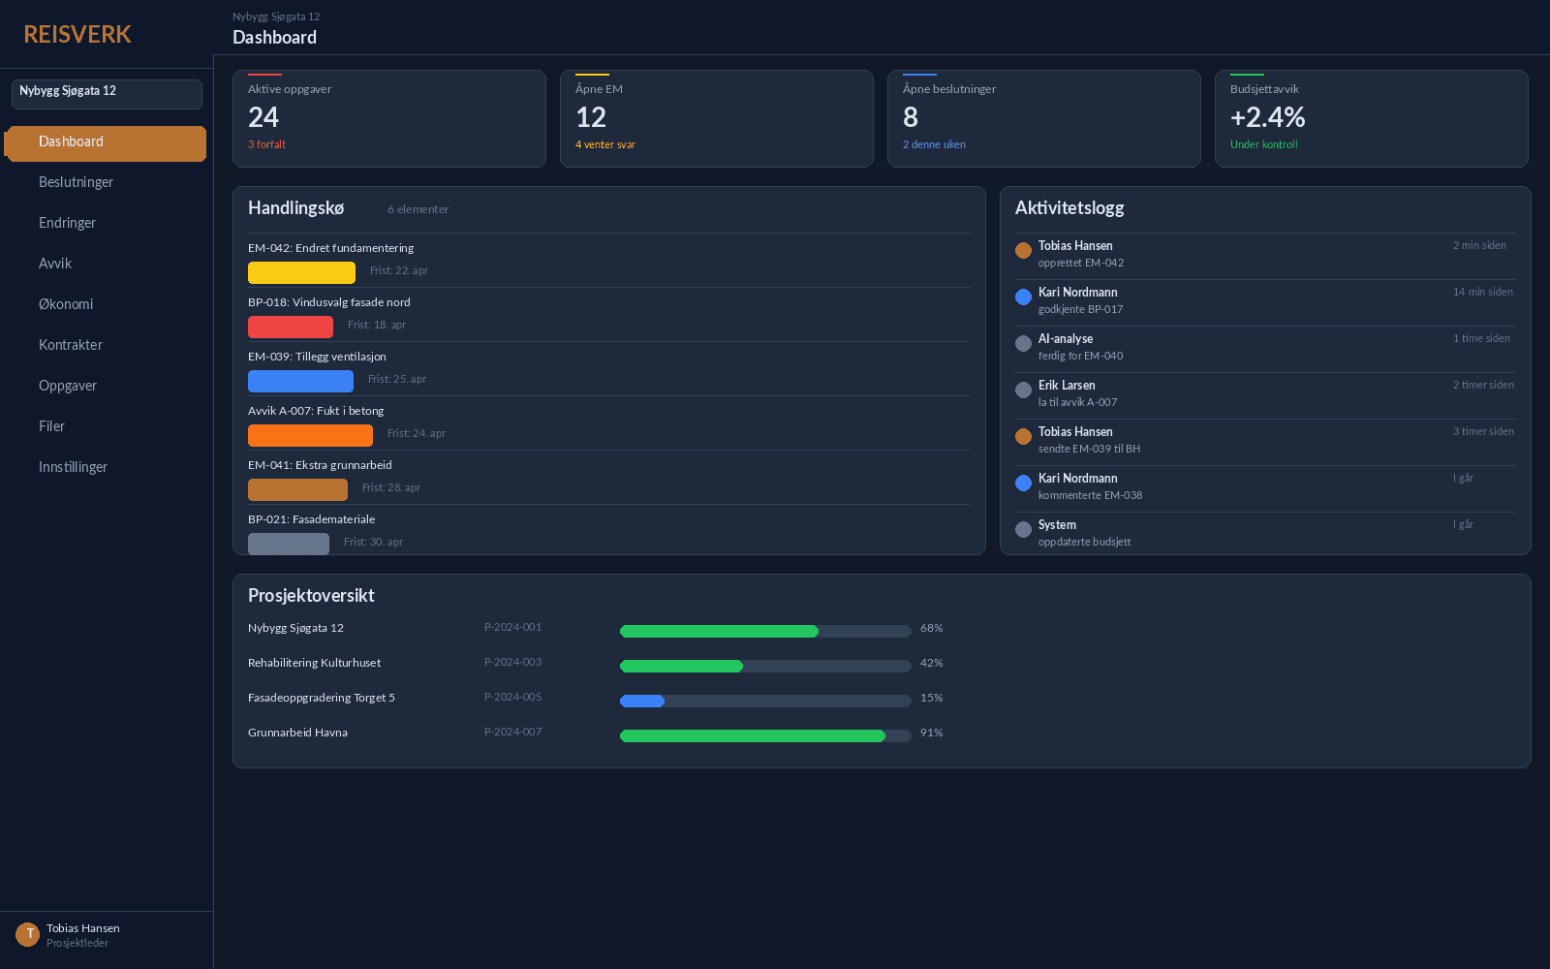Viewport: 1550px width, 969px height.
Task: Select the Budsjettavvik summary card
Action: click(1371, 118)
